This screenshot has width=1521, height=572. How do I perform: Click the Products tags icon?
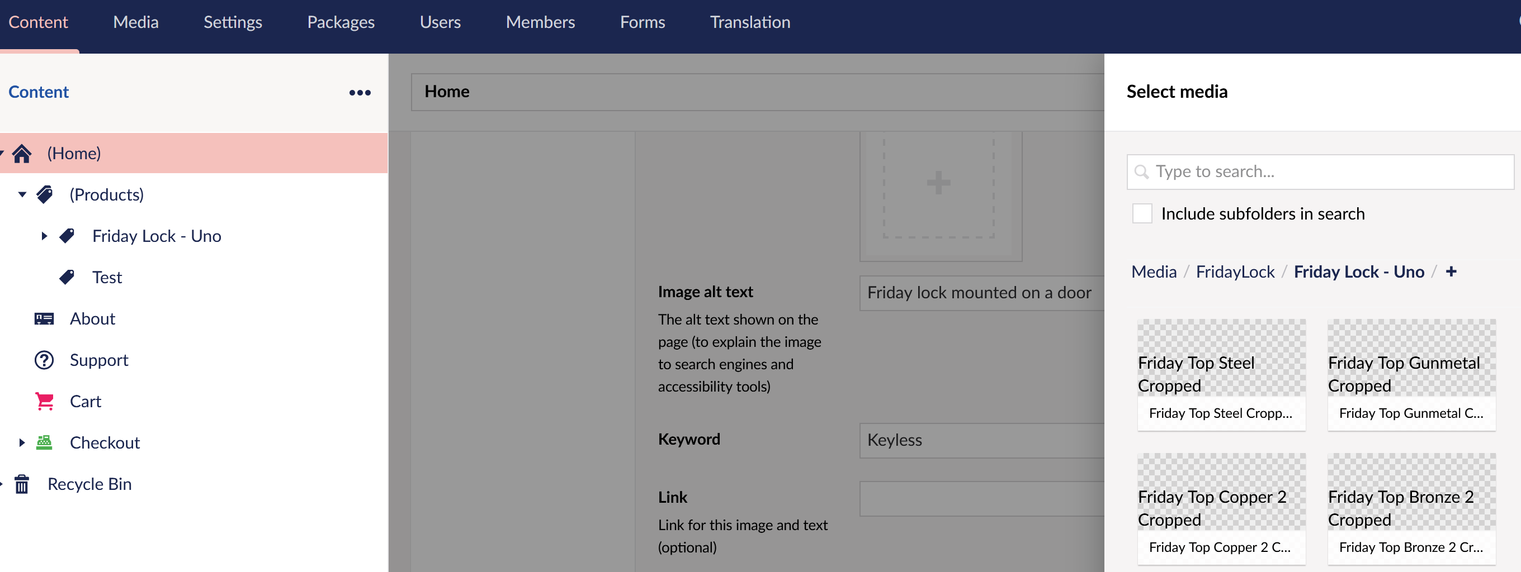(44, 194)
